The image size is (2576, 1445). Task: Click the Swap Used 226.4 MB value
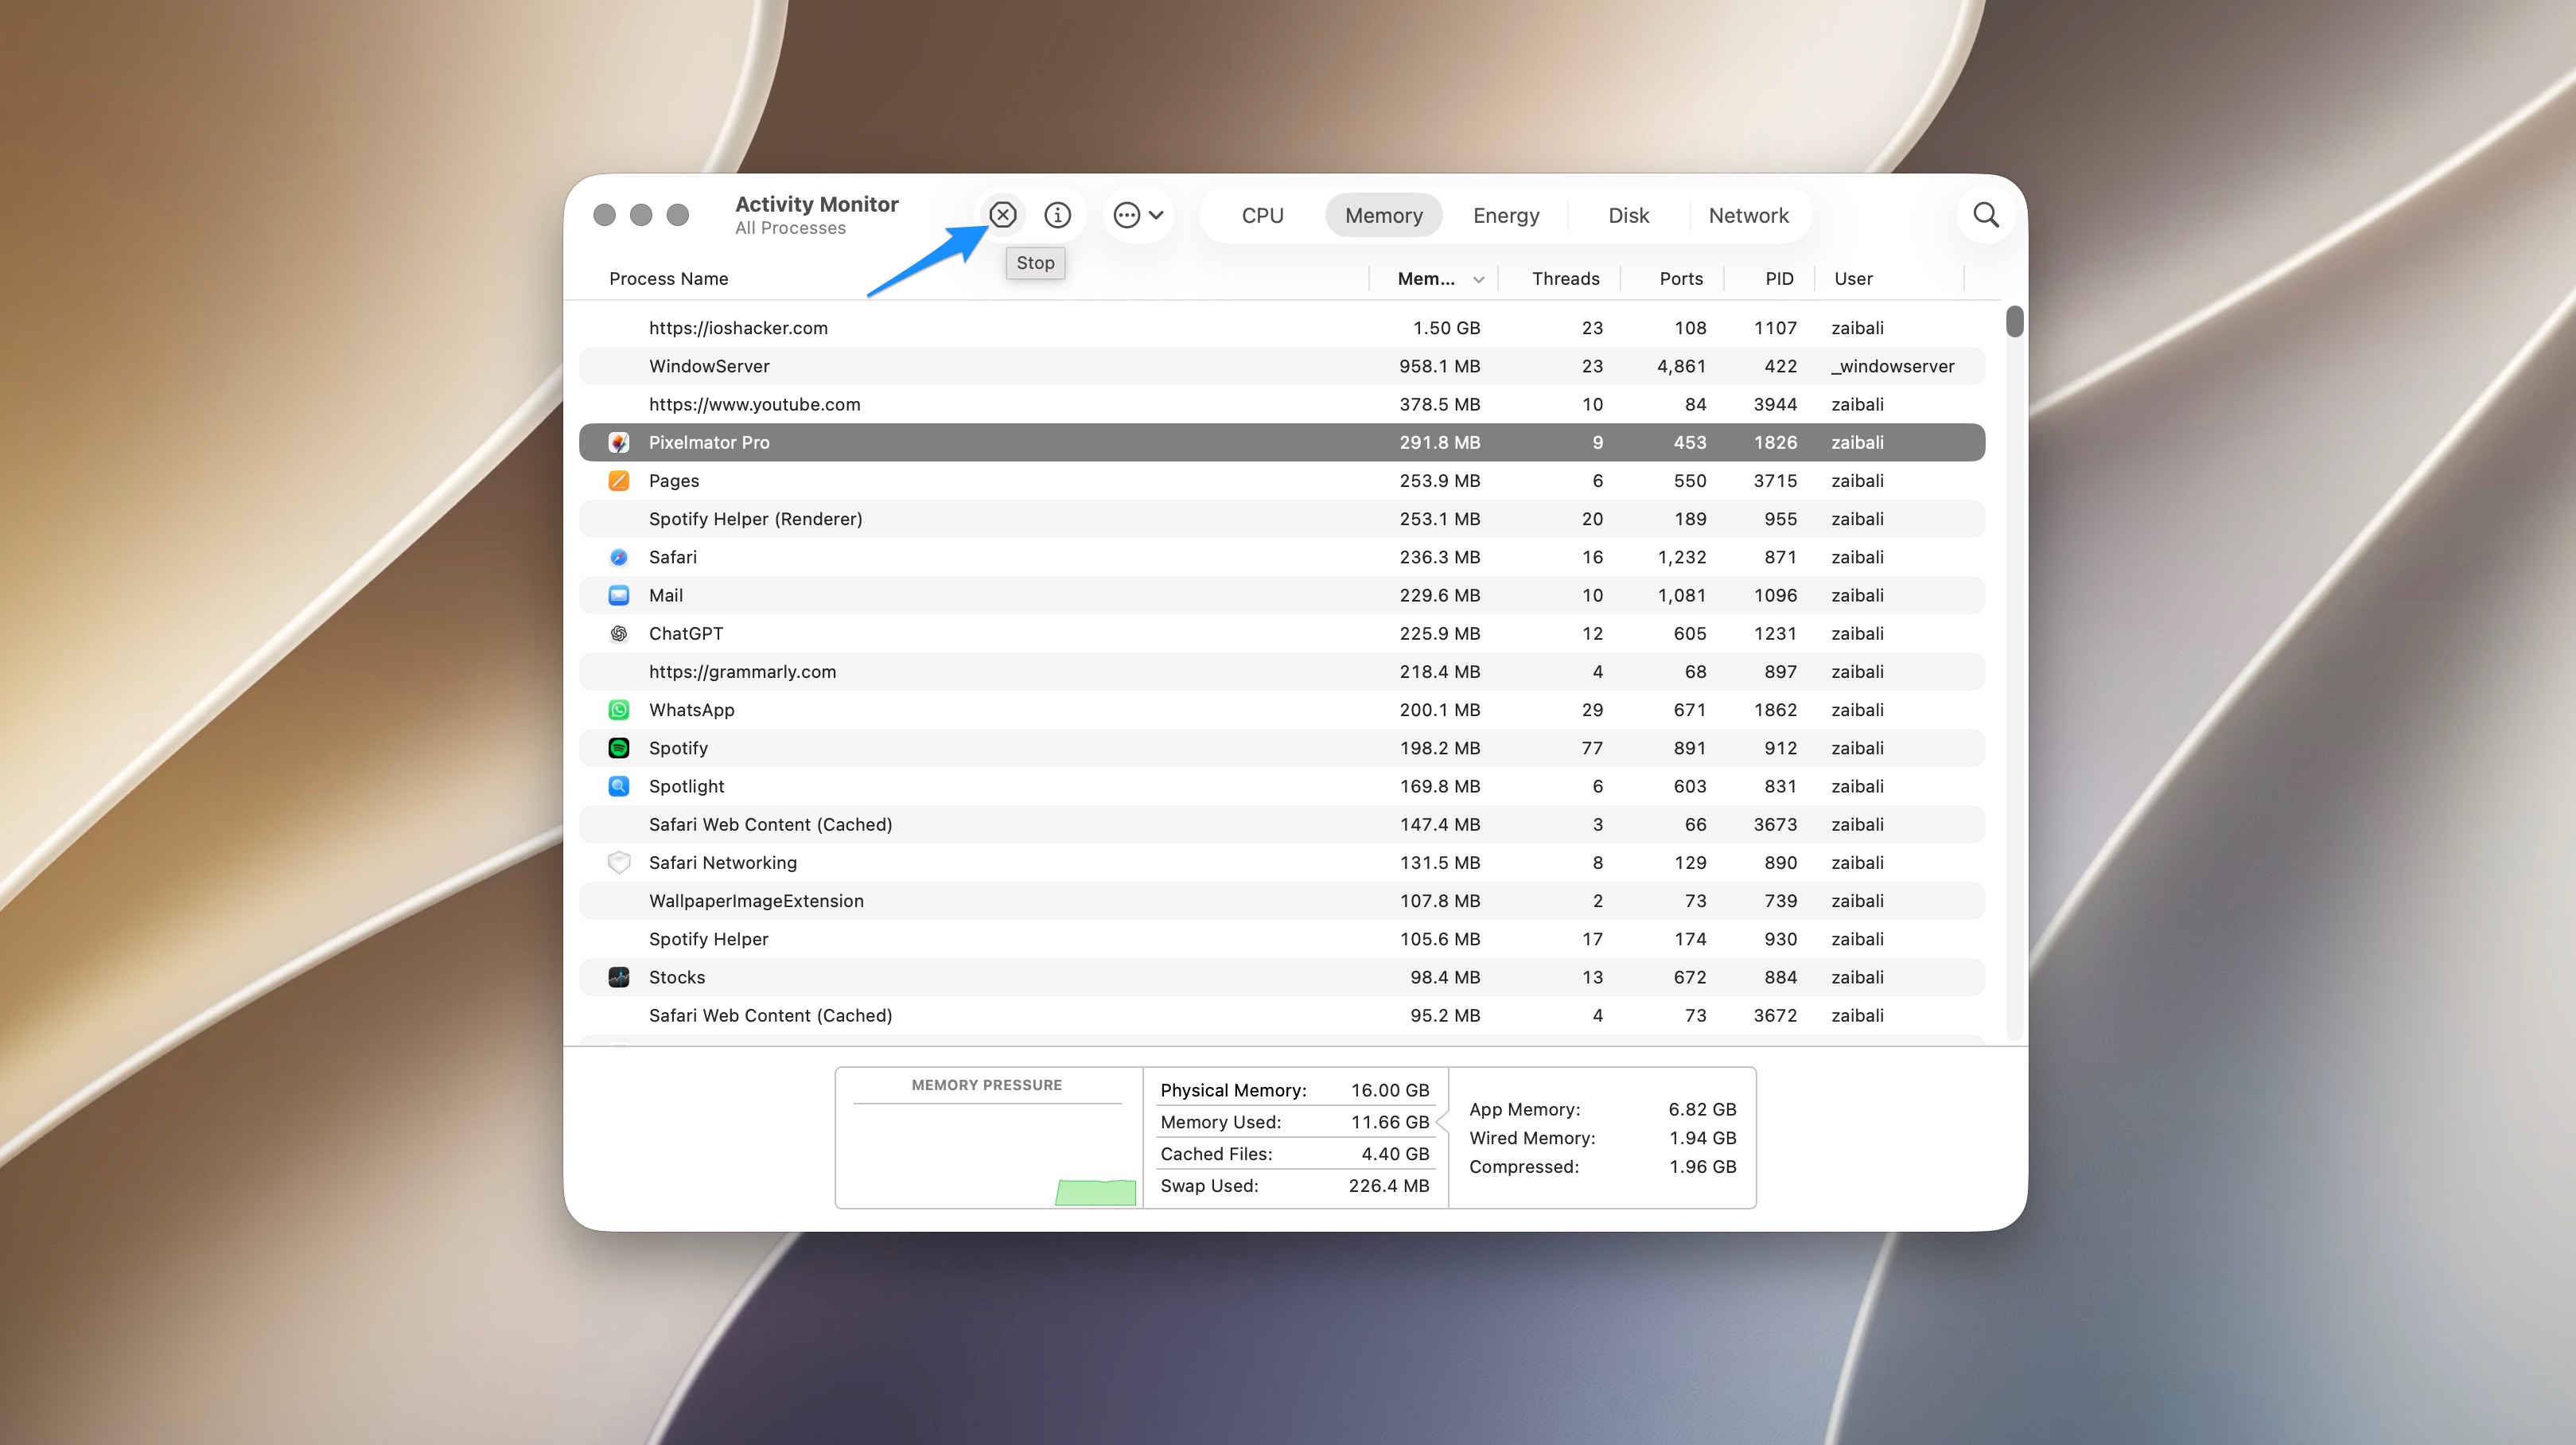pyautogui.click(x=1389, y=1186)
